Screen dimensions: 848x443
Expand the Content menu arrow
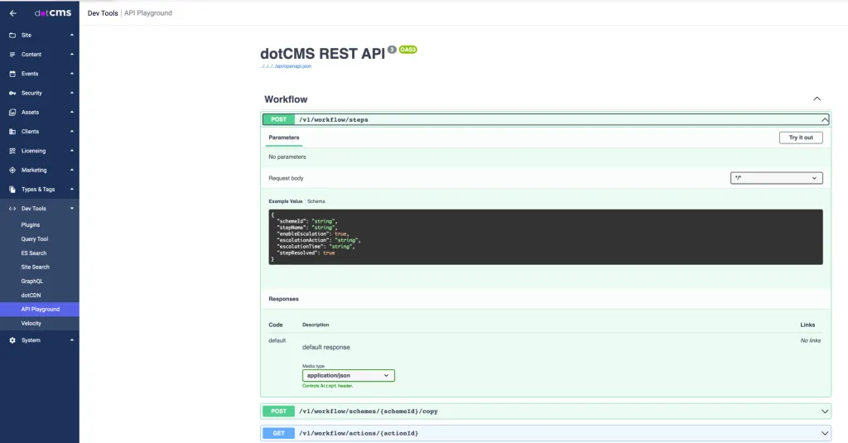[x=72, y=55]
